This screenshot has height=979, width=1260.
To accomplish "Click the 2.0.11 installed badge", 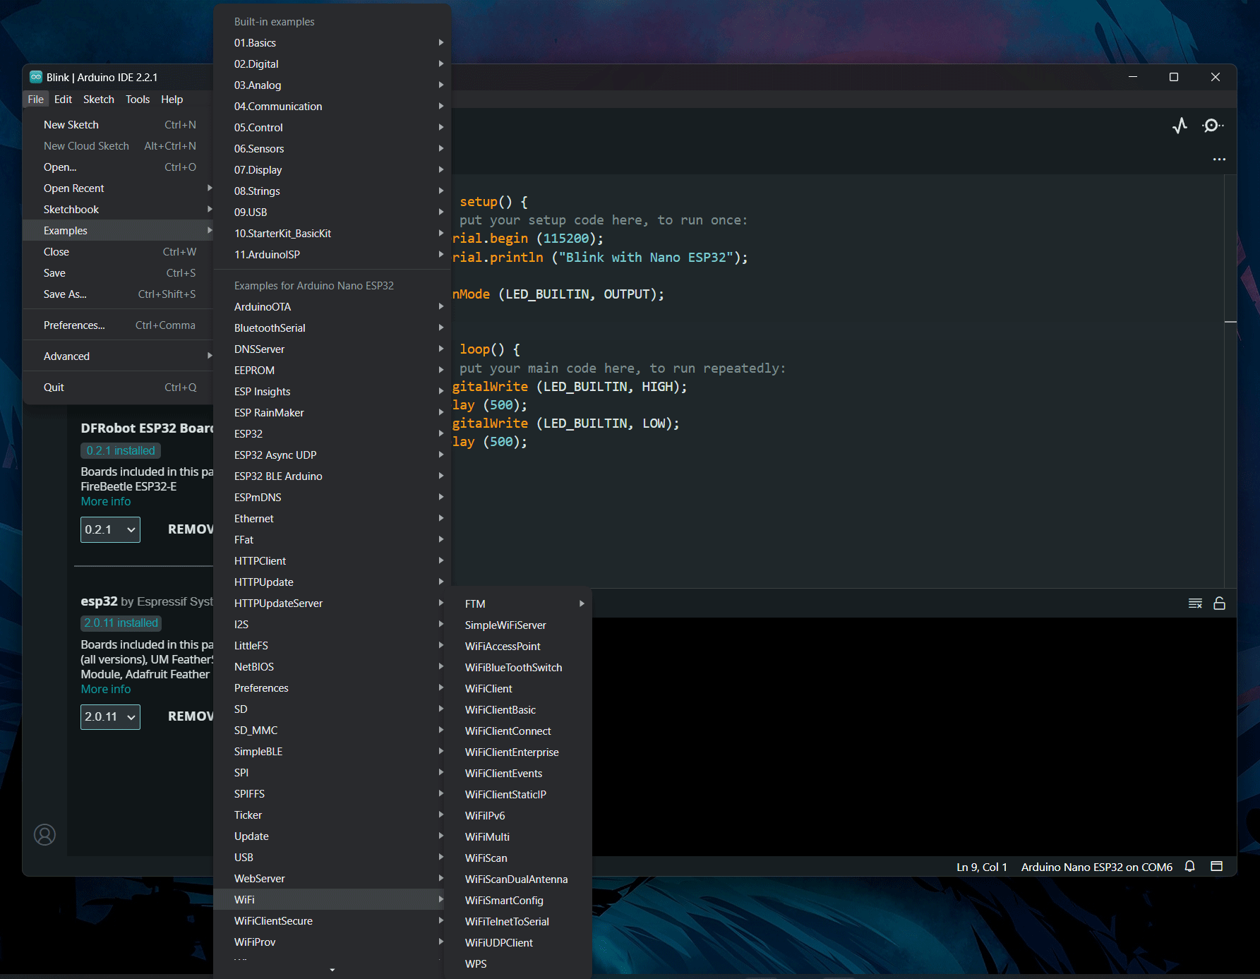I will 121,623.
